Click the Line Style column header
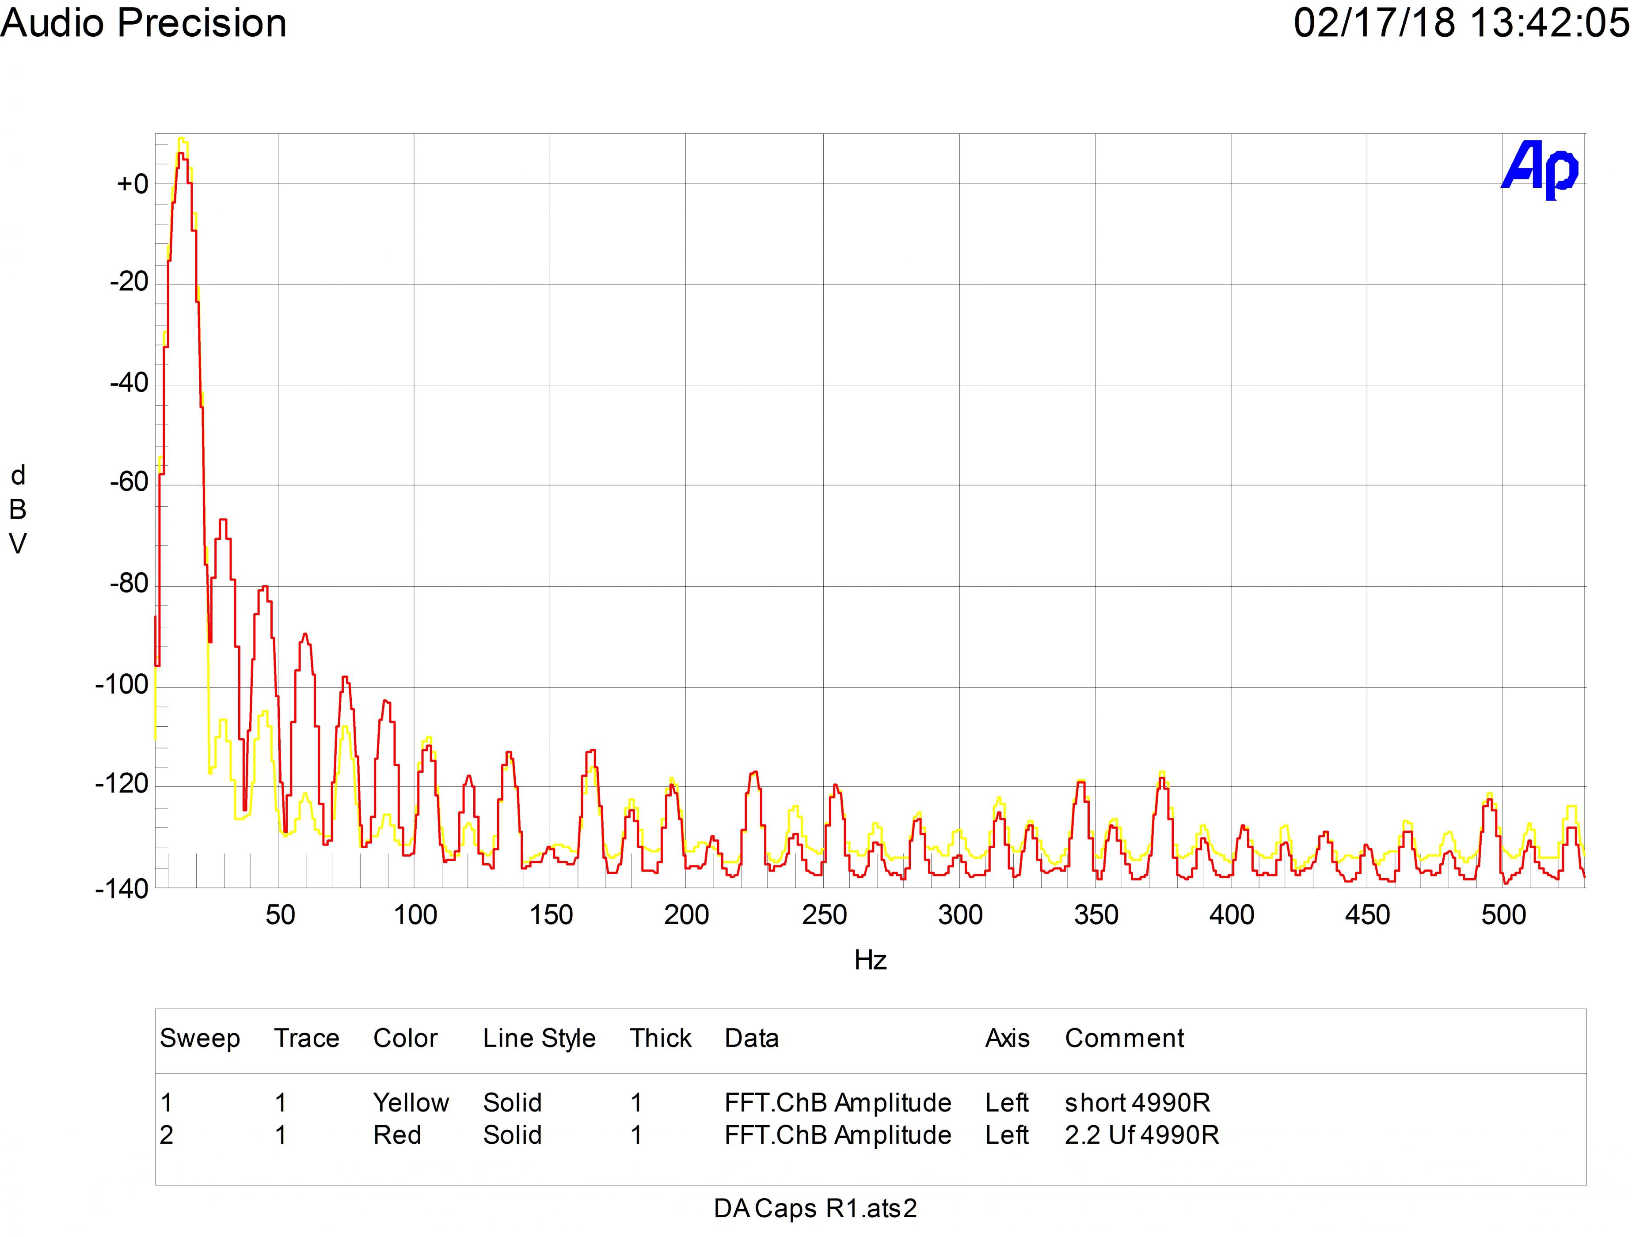Viewport: 1632px width, 1237px height. coord(539,1040)
